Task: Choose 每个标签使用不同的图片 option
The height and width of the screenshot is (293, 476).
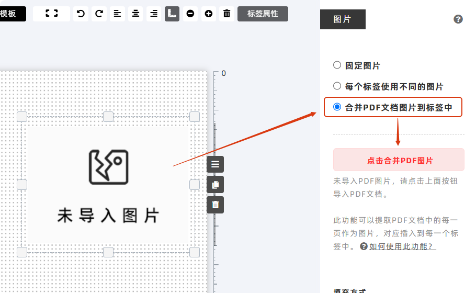Action: click(337, 86)
